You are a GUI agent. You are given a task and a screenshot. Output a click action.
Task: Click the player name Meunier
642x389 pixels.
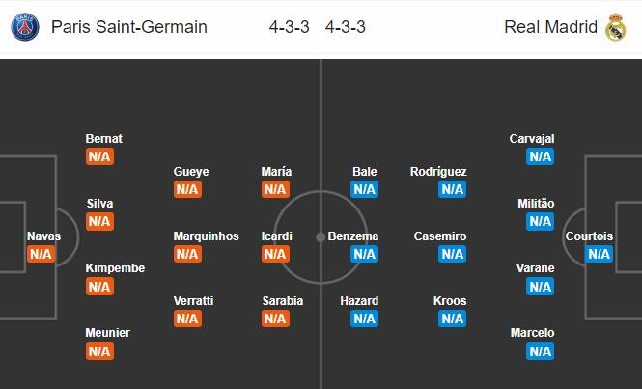click(x=108, y=333)
